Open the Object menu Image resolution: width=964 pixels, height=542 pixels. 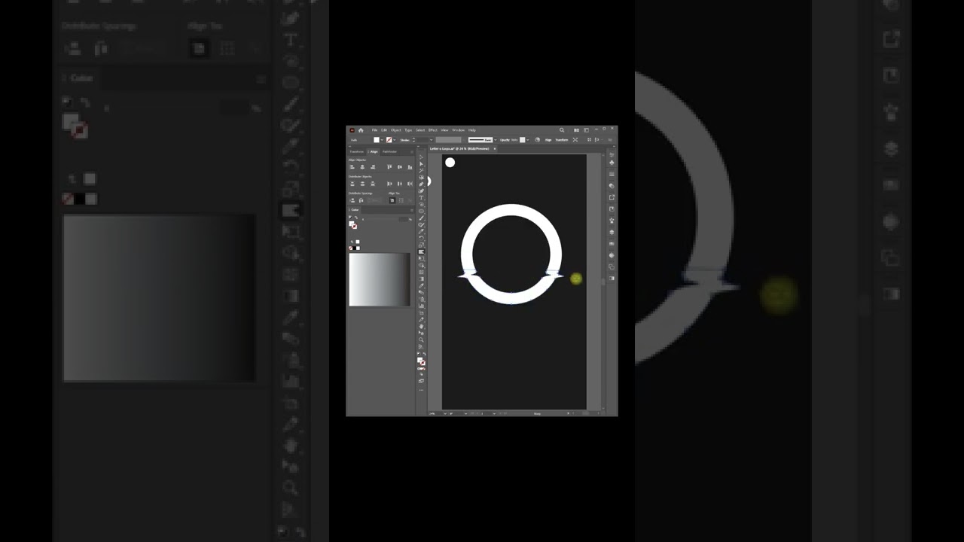(396, 130)
